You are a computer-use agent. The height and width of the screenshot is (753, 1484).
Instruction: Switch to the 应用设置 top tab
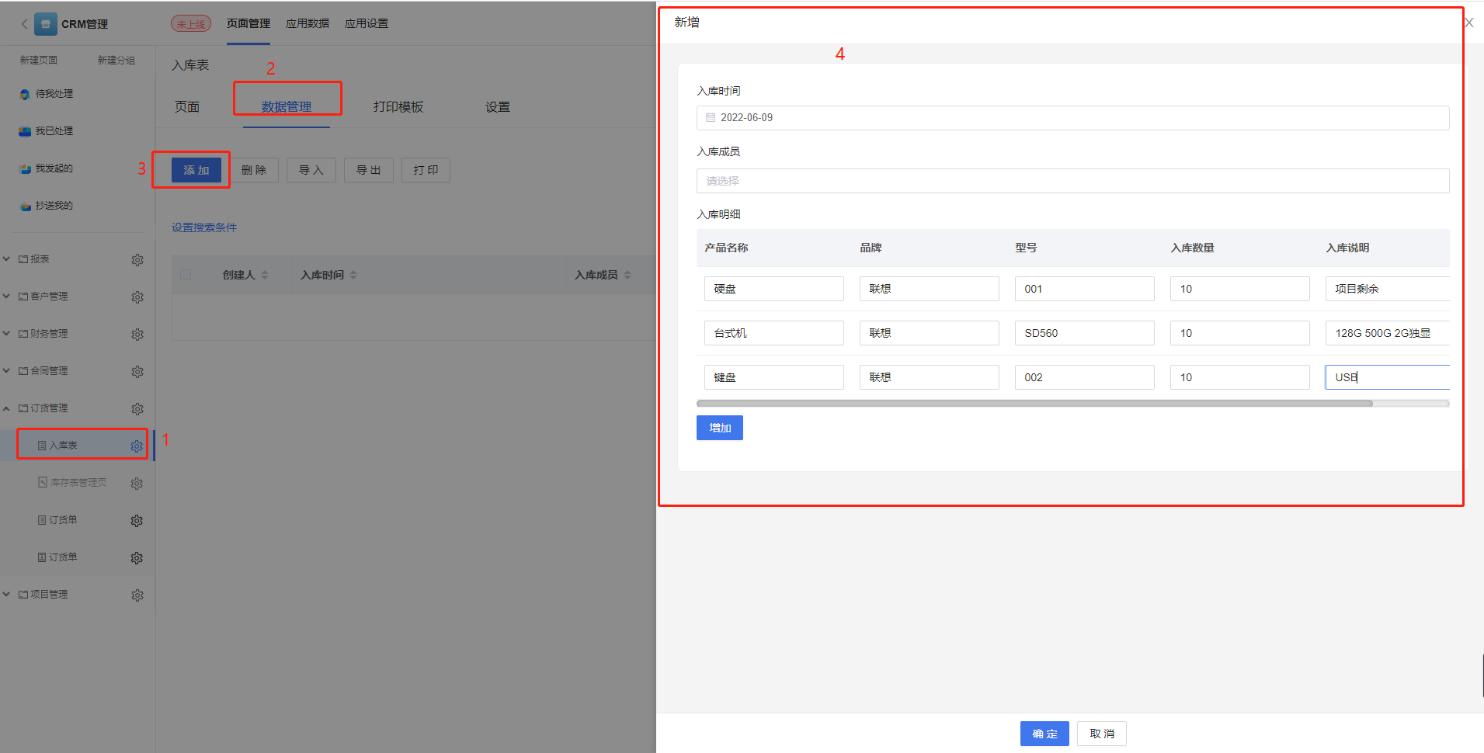[367, 24]
